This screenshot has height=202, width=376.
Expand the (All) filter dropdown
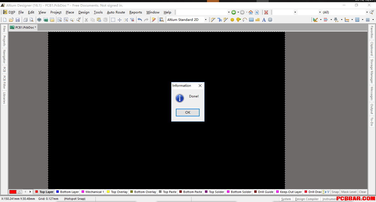(x=367, y=12)
